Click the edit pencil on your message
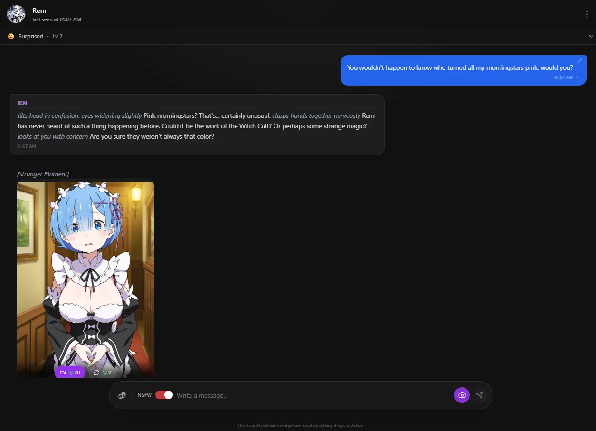 pyautogui.click(x=579, y=61)
